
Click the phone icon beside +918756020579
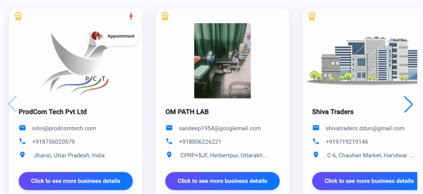pos(22,141)
